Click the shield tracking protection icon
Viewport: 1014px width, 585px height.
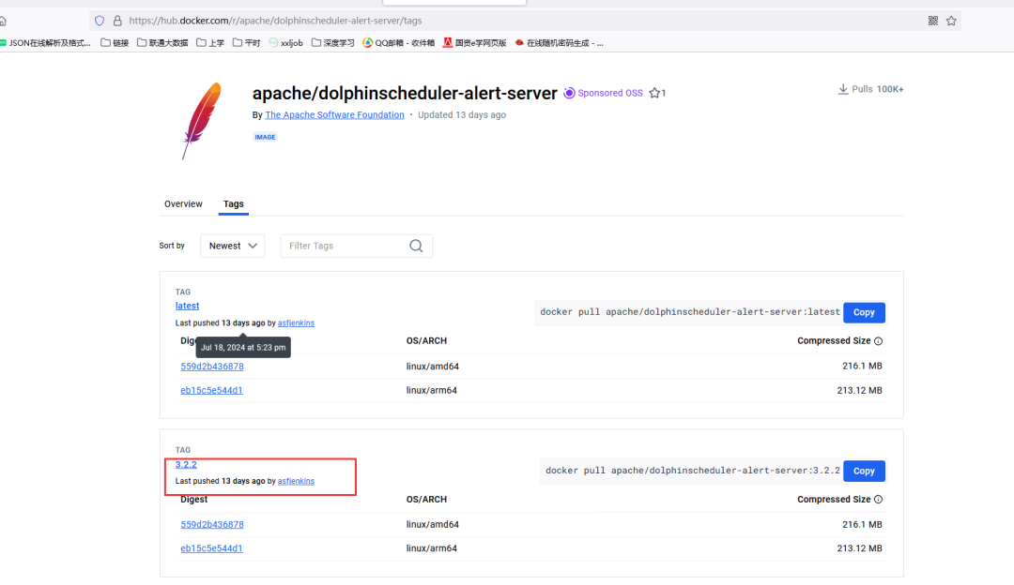click(x=100, y=21)
